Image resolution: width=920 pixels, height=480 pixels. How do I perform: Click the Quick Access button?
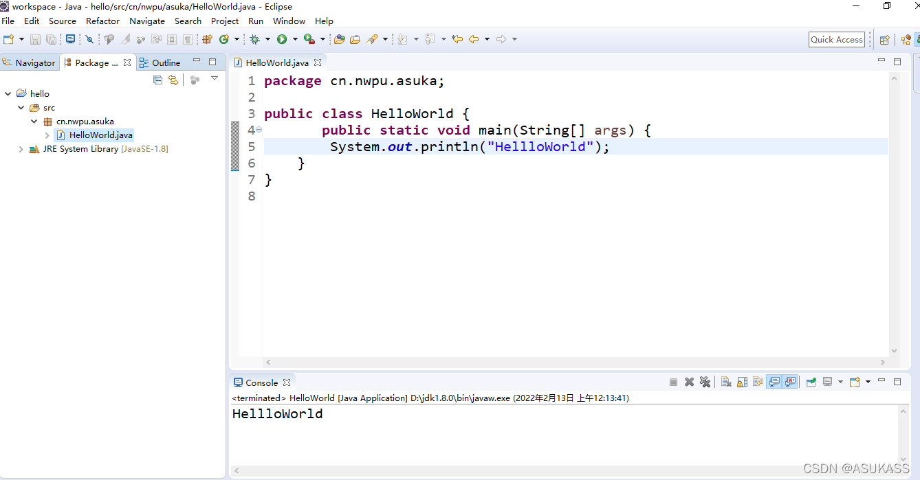point(836,39)
